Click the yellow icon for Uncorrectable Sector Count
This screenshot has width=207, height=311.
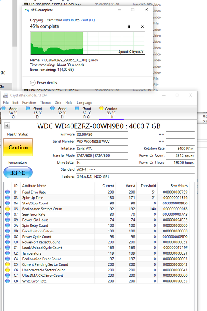pyautogui.click(x=7, y=270)
